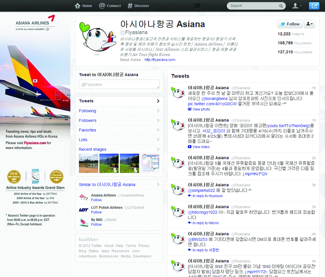This screenshot has width=325, height=277.
Task: Click the search magnifier icon
Action: click(281, 6)
